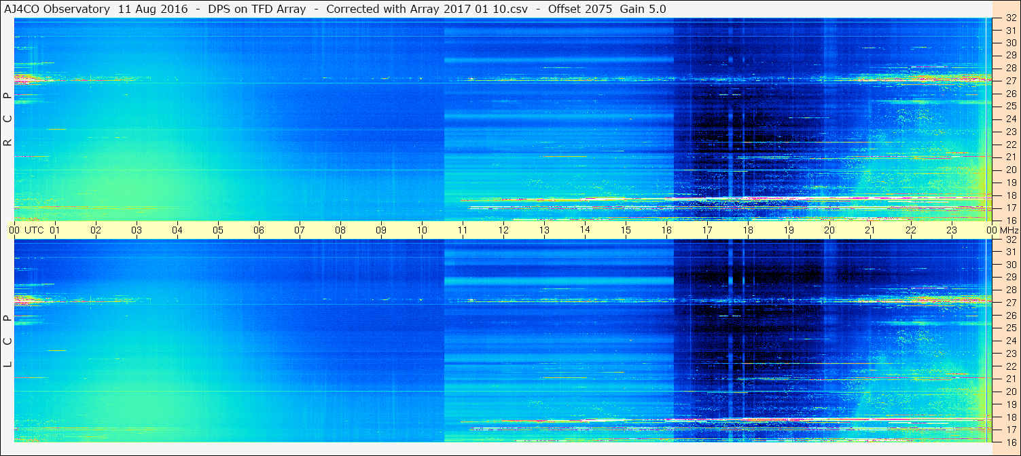Select the 12 hour marker
The height and width of the screenshot is (456, 1021).
coord(503,231)
